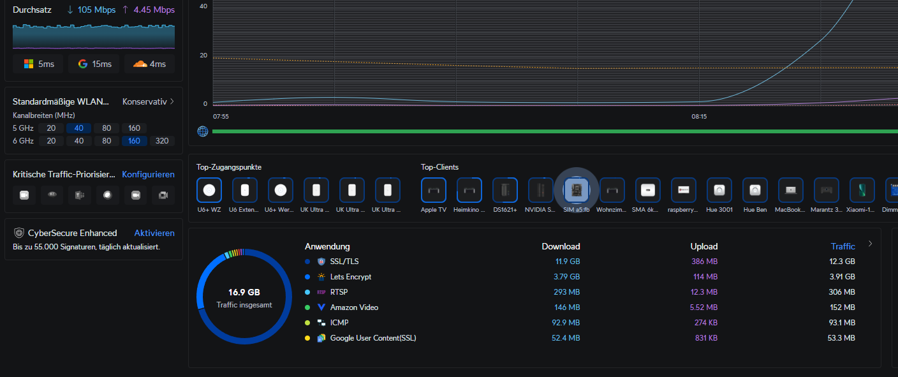Open the Heimkino client icon
Image resolution: width=898 pixels, height=377 pixels.
[x=469, y=190]
